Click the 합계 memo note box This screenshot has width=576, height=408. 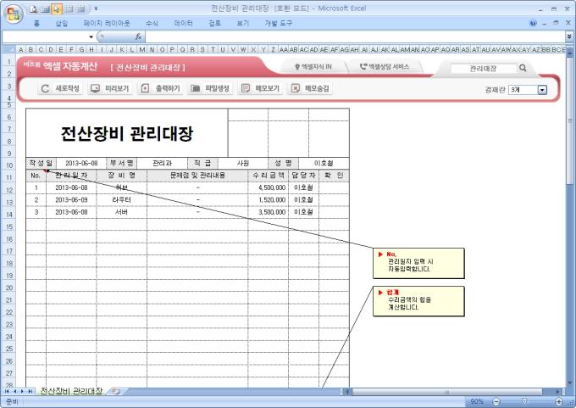(418, 301)
